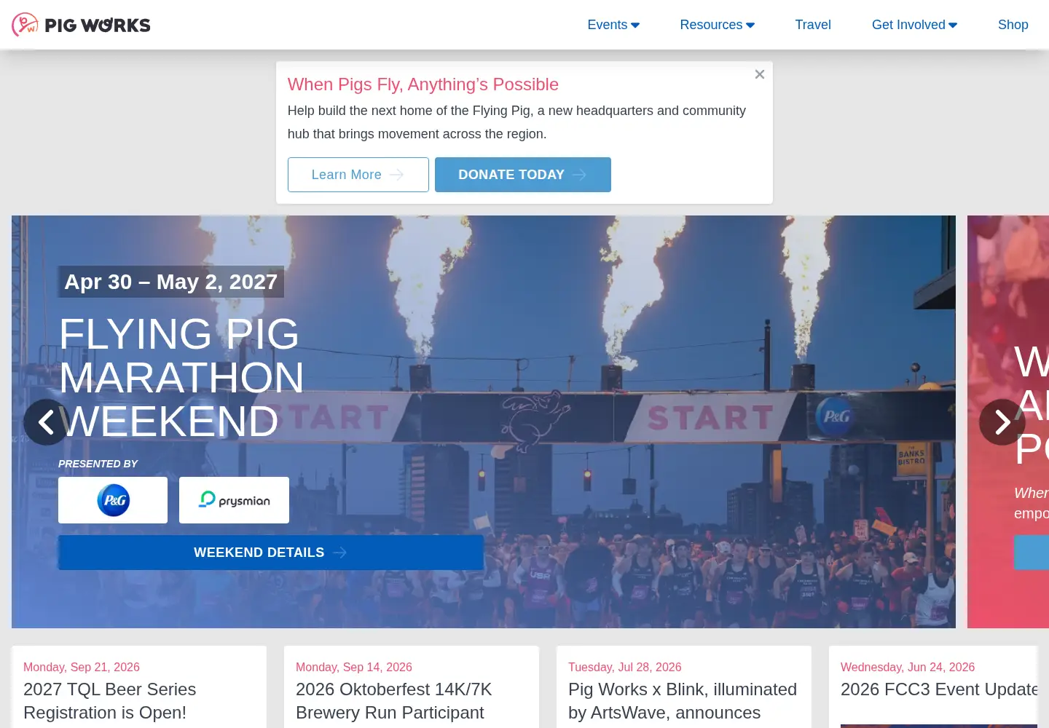Click the 'Apr 30 – May 2, 2027' date label
The width and height of the screenshot is (1049, 728).
pos(171,282)
